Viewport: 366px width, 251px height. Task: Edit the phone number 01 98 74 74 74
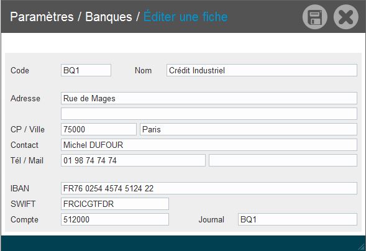coord(133,160)
